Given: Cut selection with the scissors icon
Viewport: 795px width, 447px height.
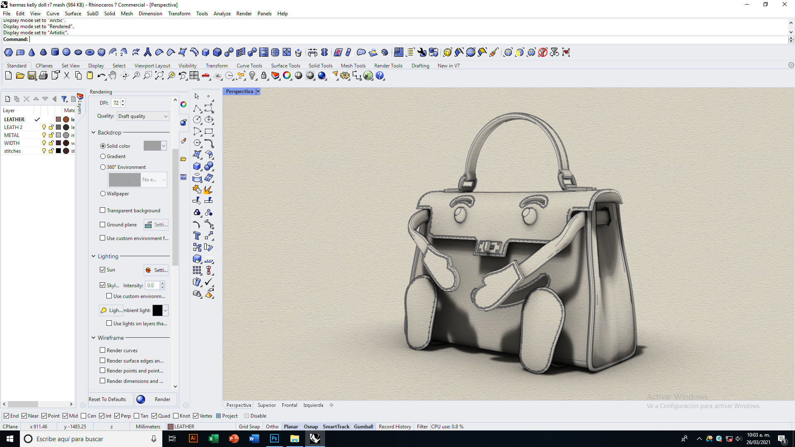Looking at the screenshot, I should 67,76.
